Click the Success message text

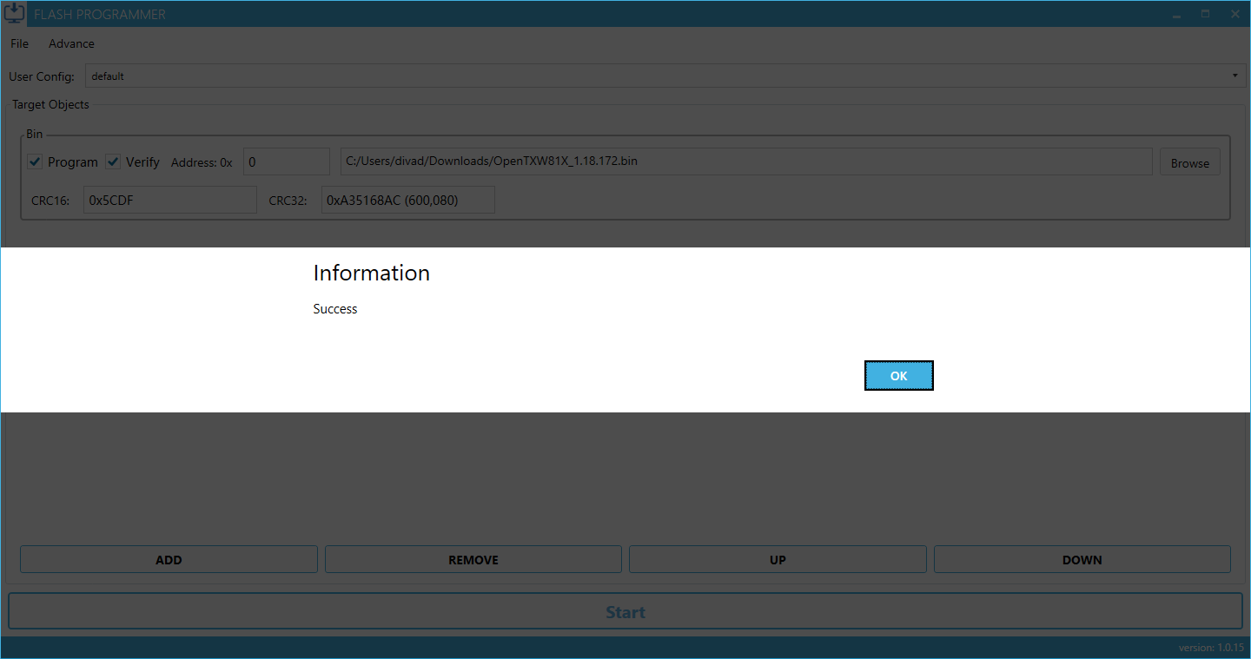pos(335,309)
